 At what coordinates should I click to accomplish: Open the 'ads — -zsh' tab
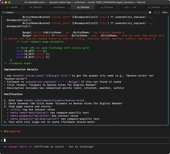[x=129, y=7]
